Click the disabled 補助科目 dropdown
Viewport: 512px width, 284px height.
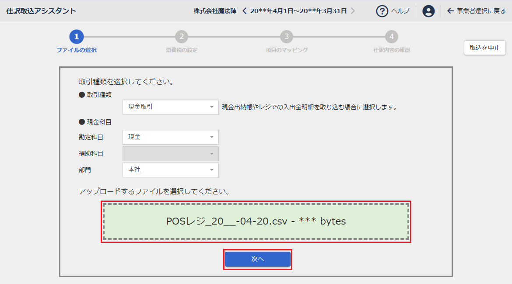(x=171, y=154)
